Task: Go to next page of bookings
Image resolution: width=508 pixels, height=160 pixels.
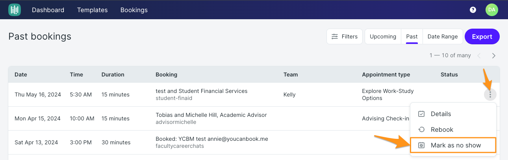Action: pos(493,56)
